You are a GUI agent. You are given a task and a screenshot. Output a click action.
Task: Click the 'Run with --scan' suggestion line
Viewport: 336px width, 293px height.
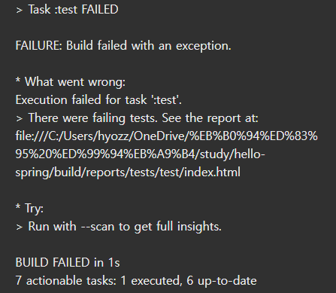pyautogui.click(x=119, y=227)
